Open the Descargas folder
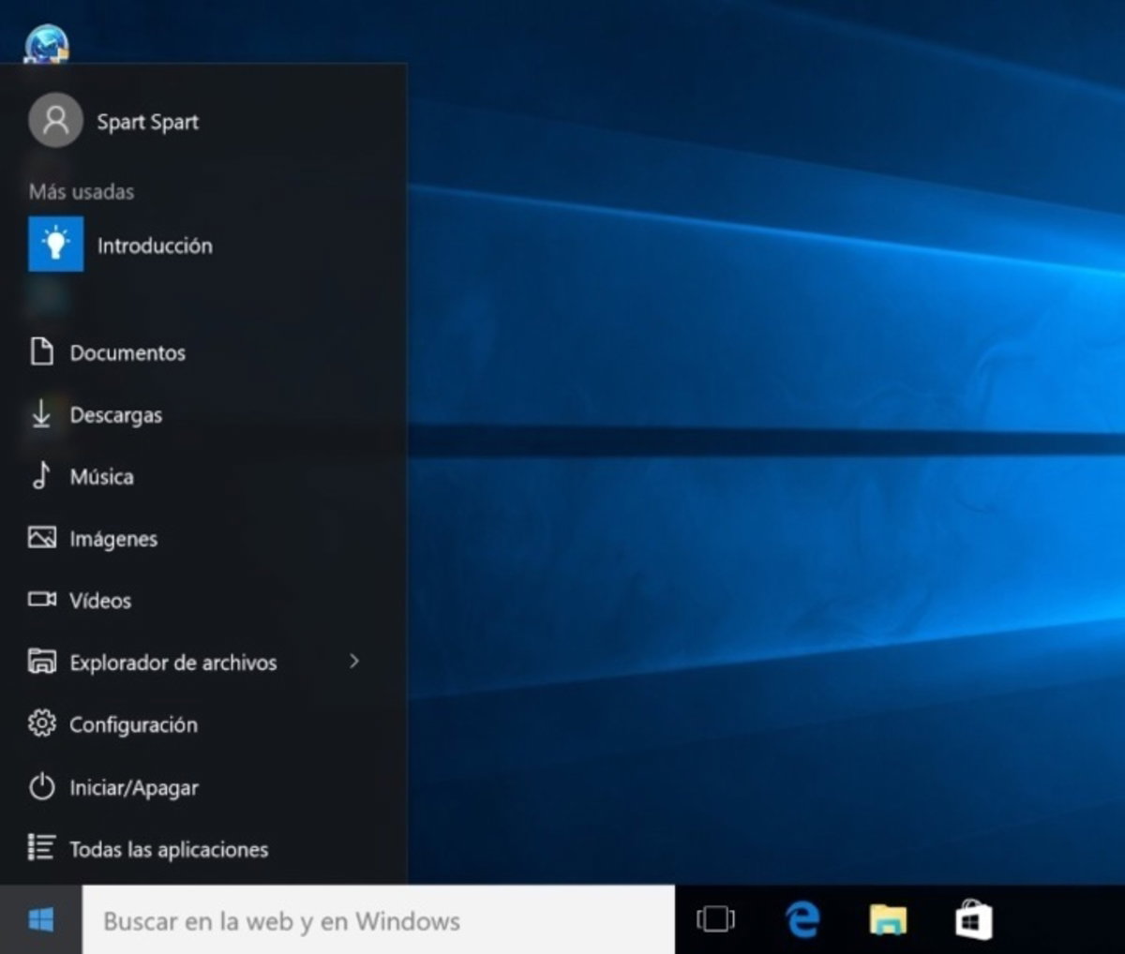 tap(116, 415)
